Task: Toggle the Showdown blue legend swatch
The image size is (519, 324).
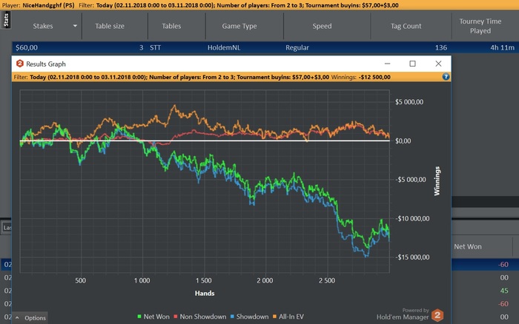Action: click(x=232, y=317)
